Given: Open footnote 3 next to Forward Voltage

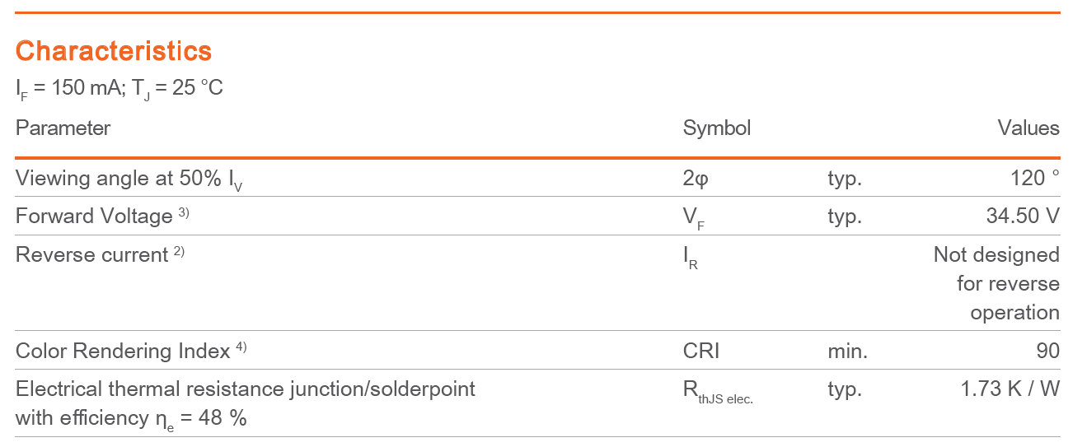Looking at the screenshot, I should [183, 212].
